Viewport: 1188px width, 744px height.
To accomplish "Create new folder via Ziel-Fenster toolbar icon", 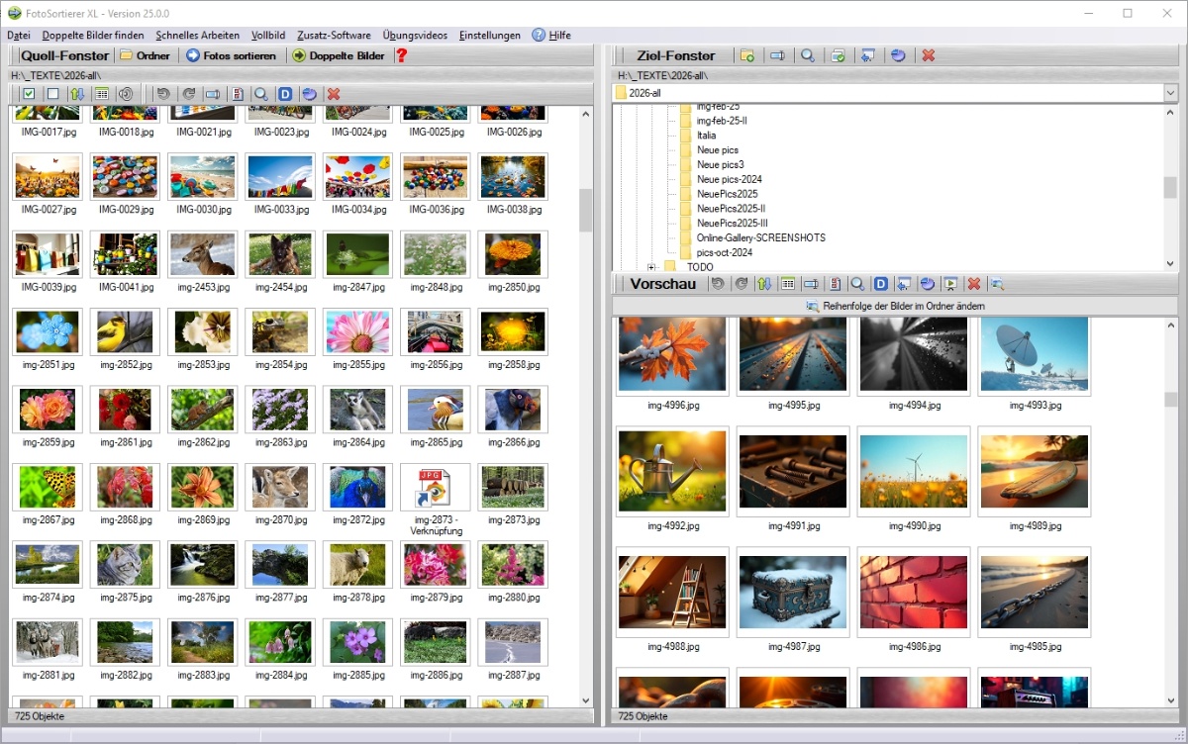I will click(747, 55).
